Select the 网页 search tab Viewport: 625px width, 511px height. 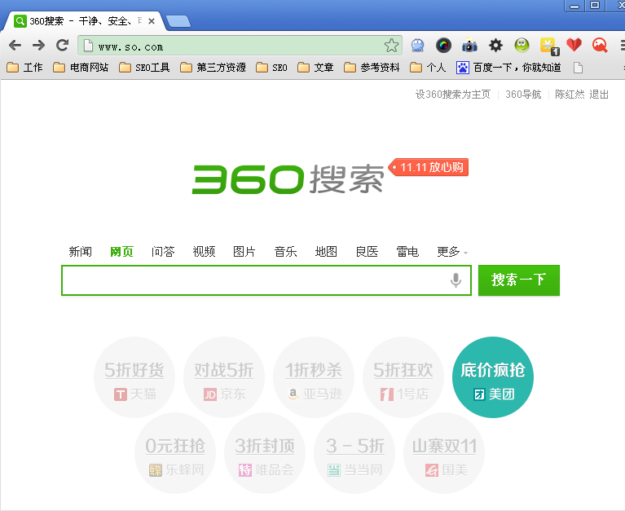point(121,252)
